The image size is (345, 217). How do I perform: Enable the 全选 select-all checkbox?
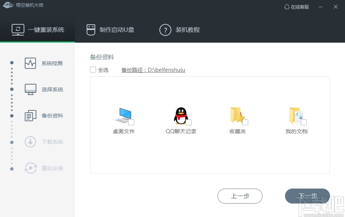coord(92,70)
